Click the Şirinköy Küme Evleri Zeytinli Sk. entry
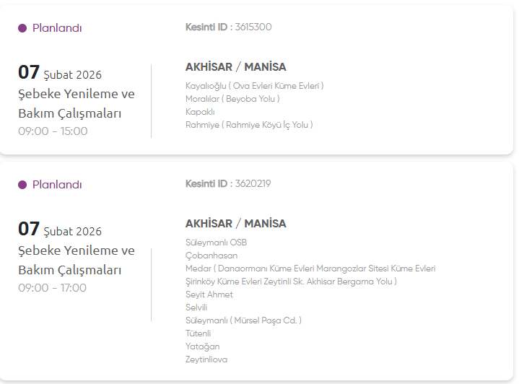This screenshot has width=519, height=384. click(x=291, y=282)
